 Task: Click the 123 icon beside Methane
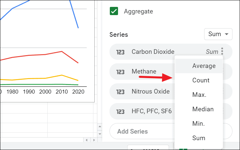120,72
